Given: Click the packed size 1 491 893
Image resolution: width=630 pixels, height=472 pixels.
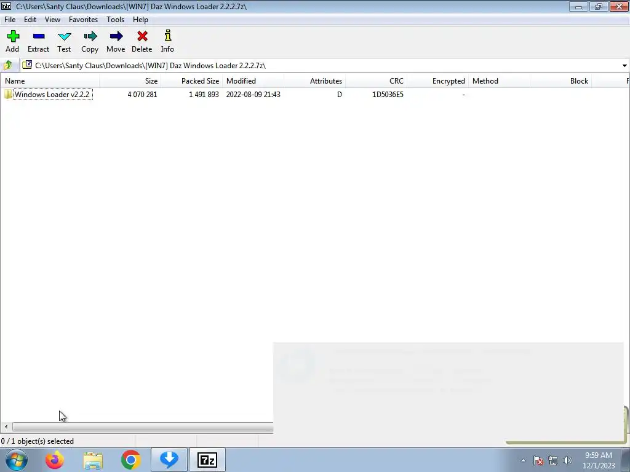Looking at the screenshot, I should 204,94.
